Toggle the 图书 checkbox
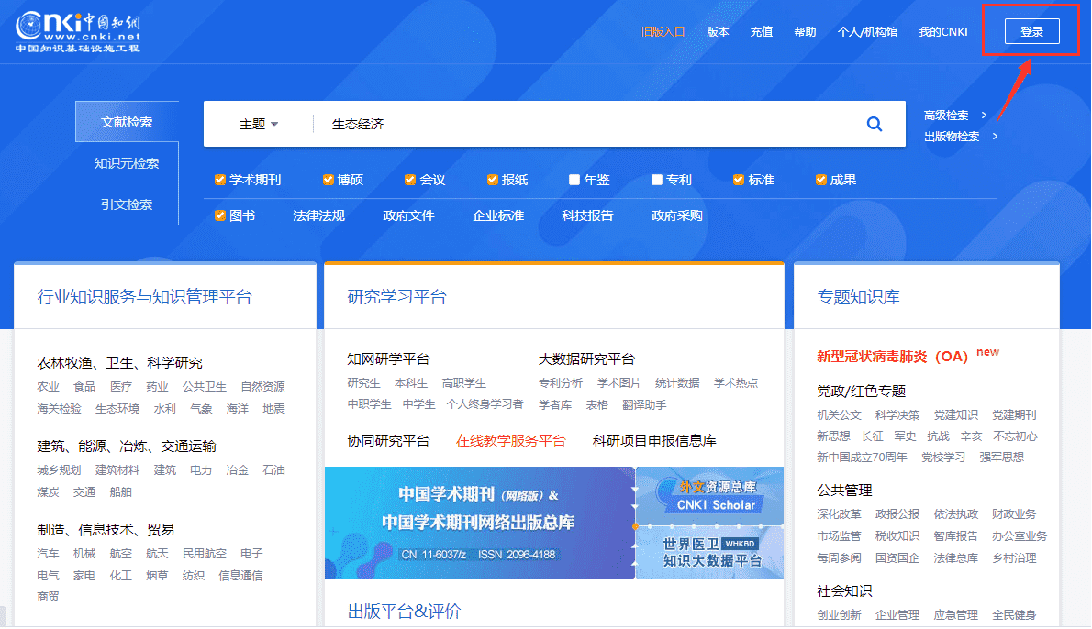Screen dimensions: 1092x629 click(220, 216)
